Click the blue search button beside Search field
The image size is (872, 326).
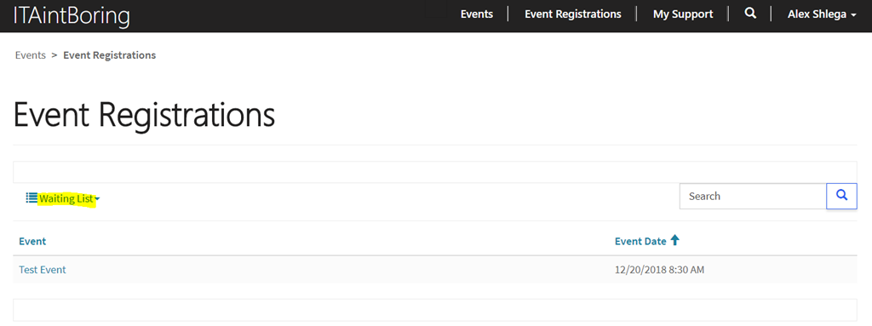[x=841, y=196]
